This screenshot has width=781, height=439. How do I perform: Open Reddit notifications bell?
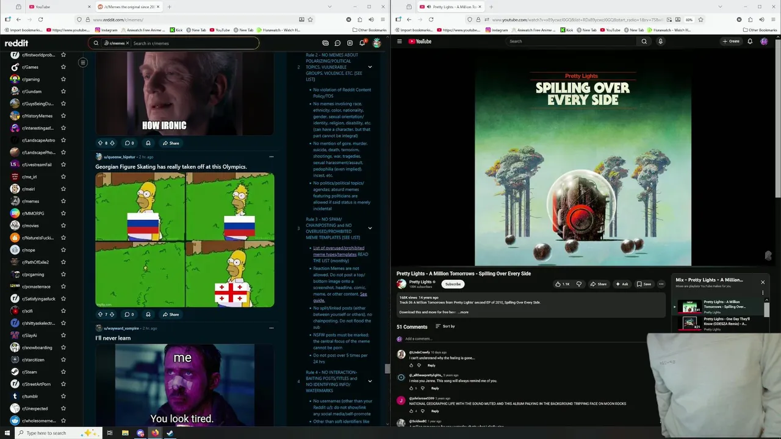362,43
